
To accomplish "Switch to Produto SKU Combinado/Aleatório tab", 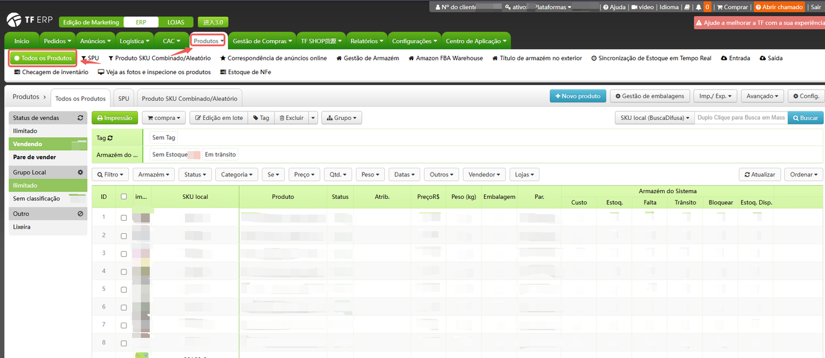I will [189, 99].
